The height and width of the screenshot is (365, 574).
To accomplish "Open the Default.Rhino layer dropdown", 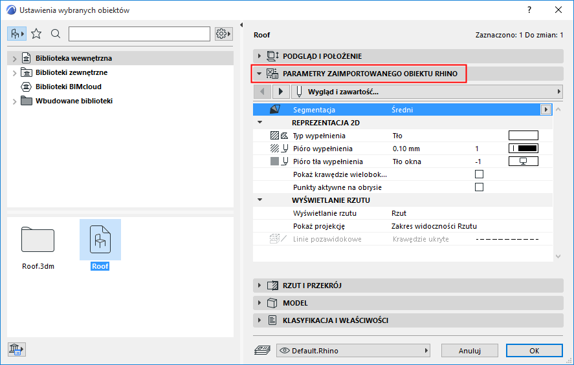I will click(x=353, y=350).
